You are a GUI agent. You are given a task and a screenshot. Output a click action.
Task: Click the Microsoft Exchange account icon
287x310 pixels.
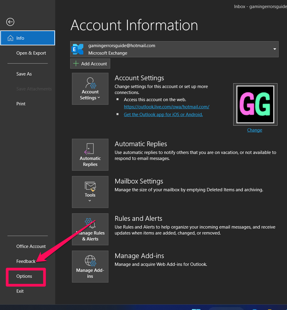pos(78,49)
